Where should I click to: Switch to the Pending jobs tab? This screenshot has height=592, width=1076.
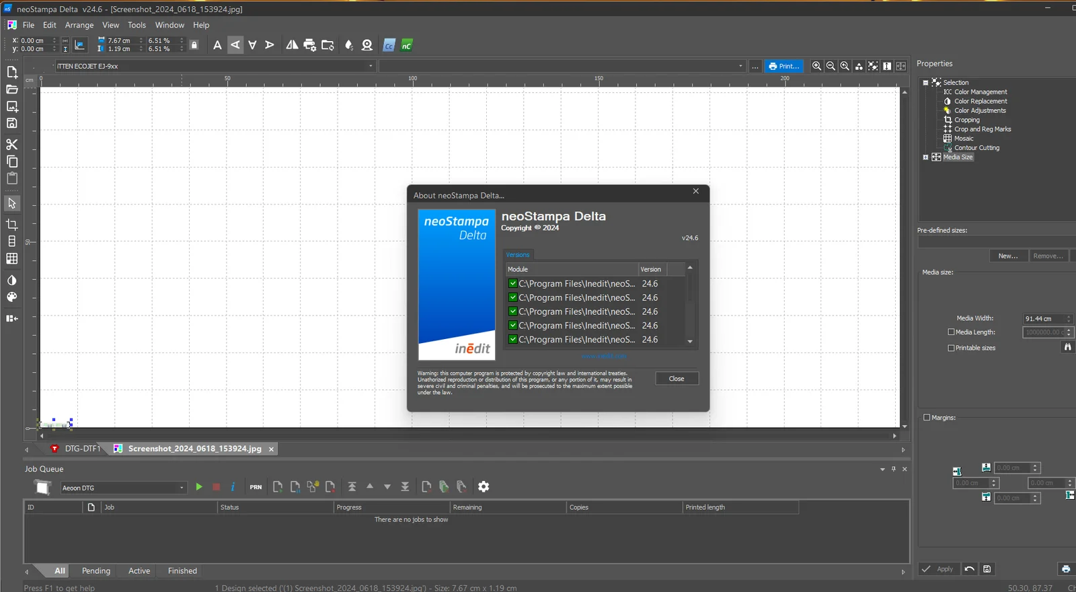pos(96,571)
